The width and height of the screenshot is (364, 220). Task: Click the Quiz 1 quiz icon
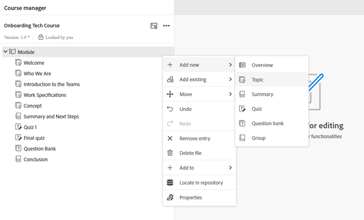[x=18, y=127]
